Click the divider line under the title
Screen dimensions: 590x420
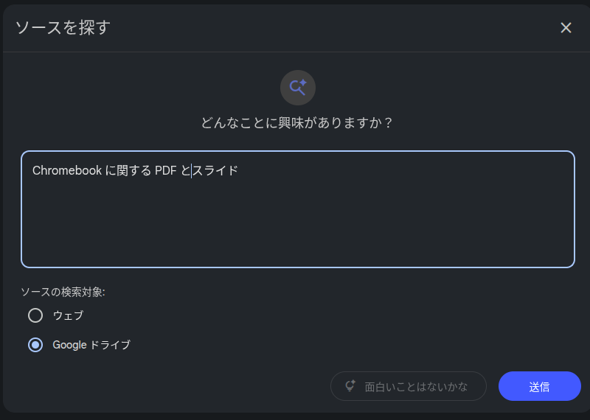295,52
